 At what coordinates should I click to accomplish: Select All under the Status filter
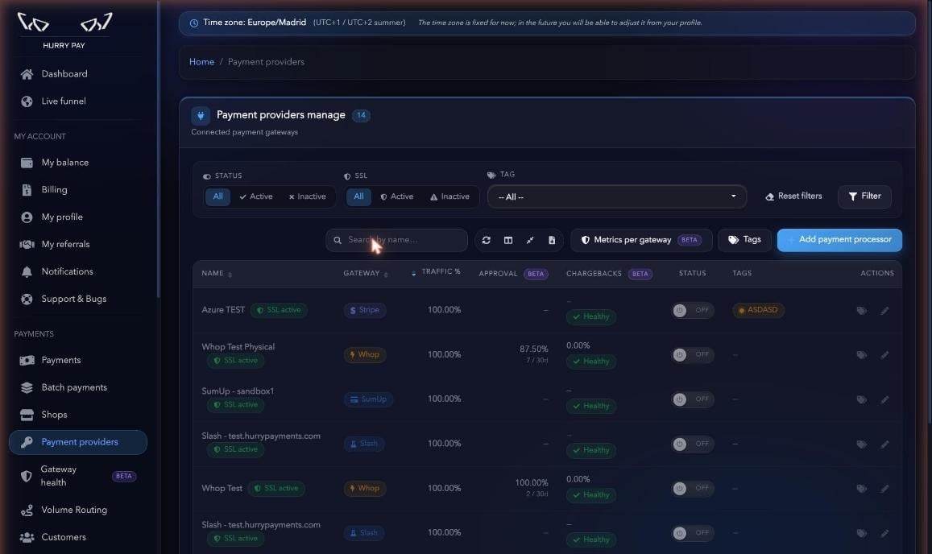tap(218, 196)
